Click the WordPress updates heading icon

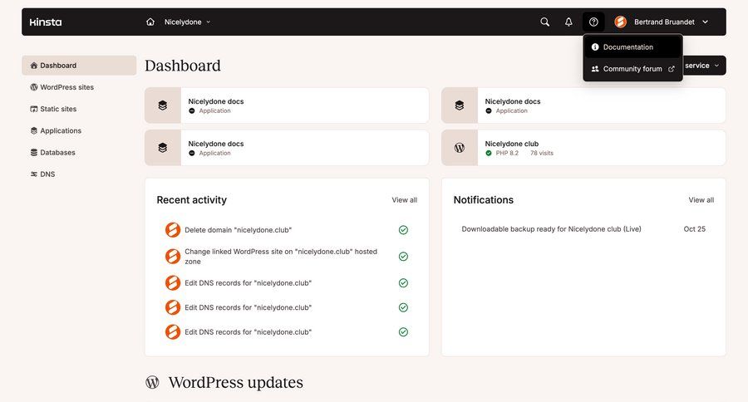coord(152,382)
